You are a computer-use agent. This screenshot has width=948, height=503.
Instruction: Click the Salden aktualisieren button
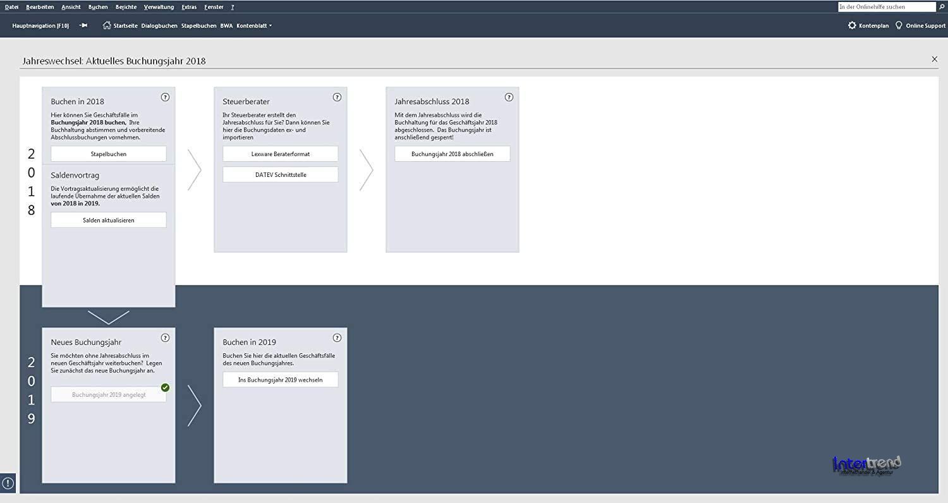[109, 220]
